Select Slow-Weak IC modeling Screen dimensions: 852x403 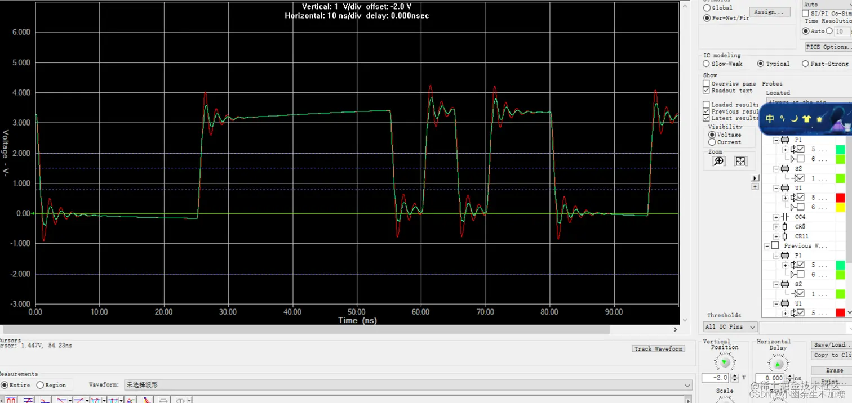click(706, 64)
